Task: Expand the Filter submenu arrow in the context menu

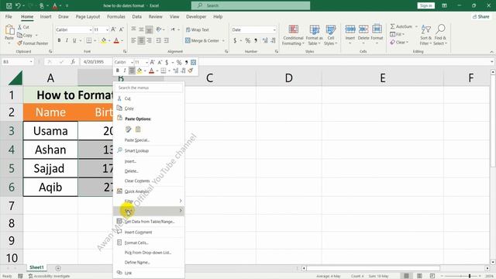Action: tap(181, 201)
